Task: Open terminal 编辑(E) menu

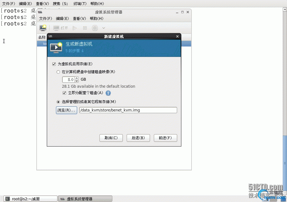Action: (25, 4)
